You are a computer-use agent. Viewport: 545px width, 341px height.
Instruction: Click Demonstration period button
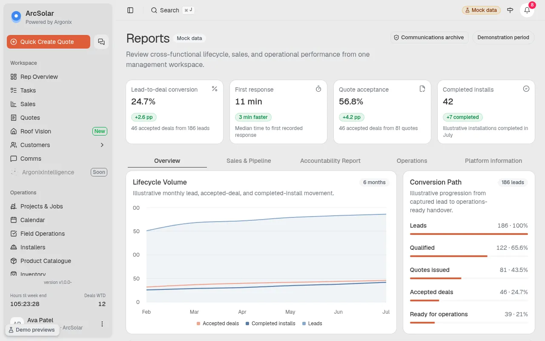coord(503,38)
